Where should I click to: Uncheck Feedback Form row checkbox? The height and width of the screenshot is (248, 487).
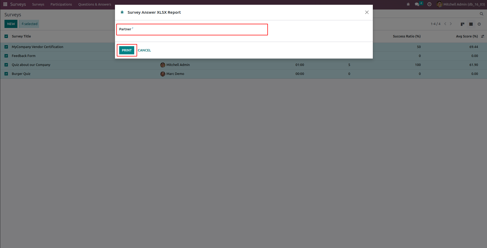tap(6, 56)
